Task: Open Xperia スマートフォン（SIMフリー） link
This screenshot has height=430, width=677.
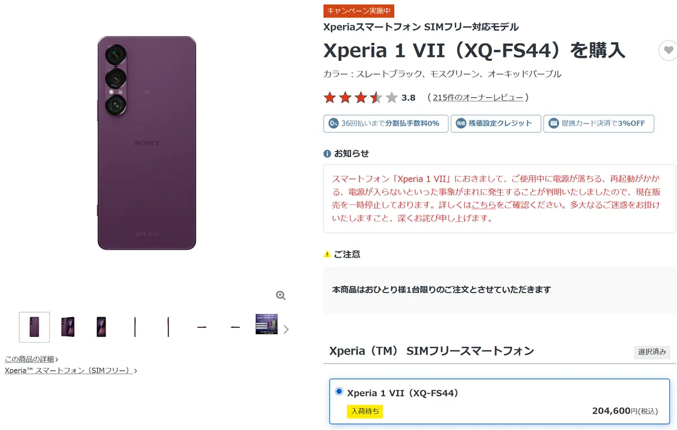Action: click(x=71, y=370)
